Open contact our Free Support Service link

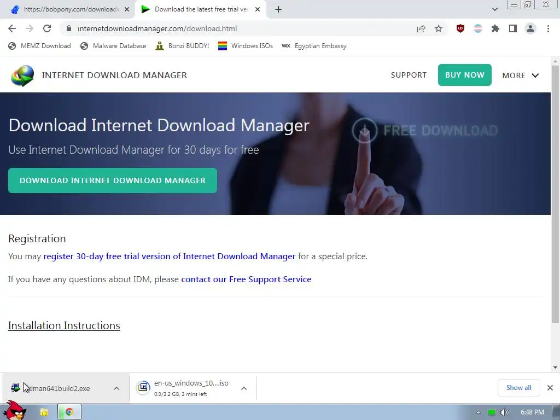[x=246, y=279]
